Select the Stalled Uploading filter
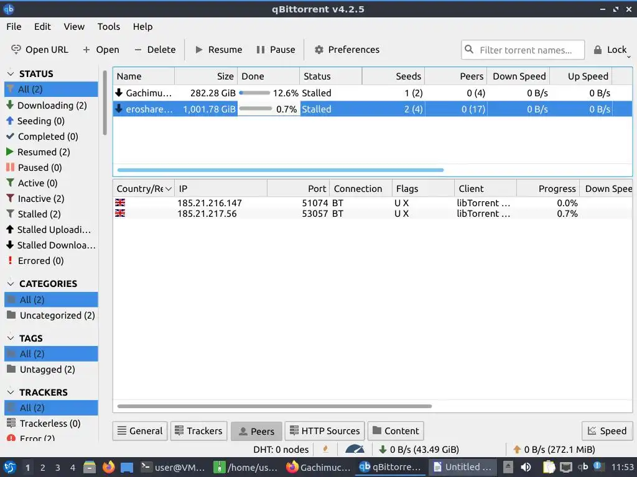Viewport: 637px width, 477px height. (x=51, y=230)
